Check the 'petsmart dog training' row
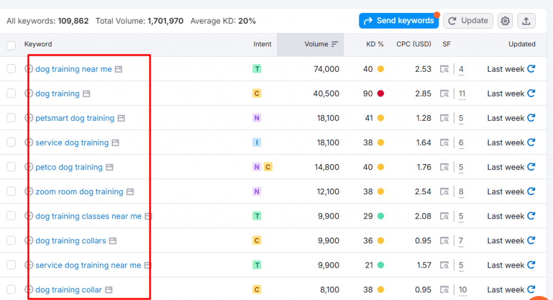This screenshot has width=553, height=300. click(11, 118)
